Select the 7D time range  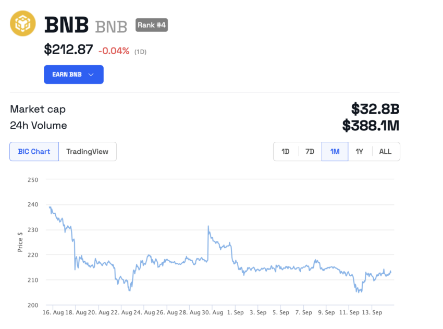(310, 151)
